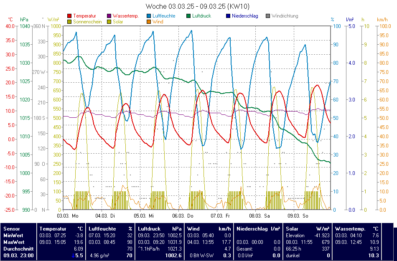Image resolution: width=397 pixels, height=261 pixels.
Task: Click the dark blue Niederschlag legend marker
Action: pyautogui.click(x=228, y=16)
